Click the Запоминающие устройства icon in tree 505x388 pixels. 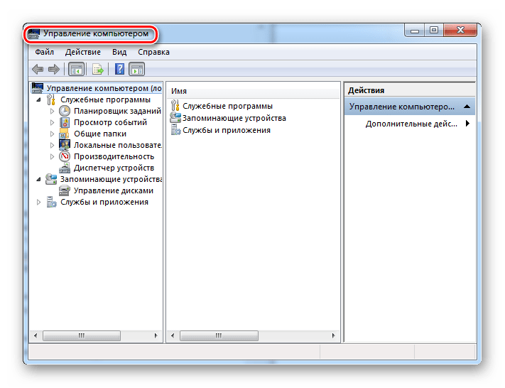pyautogui.click(x=51, y=179)
